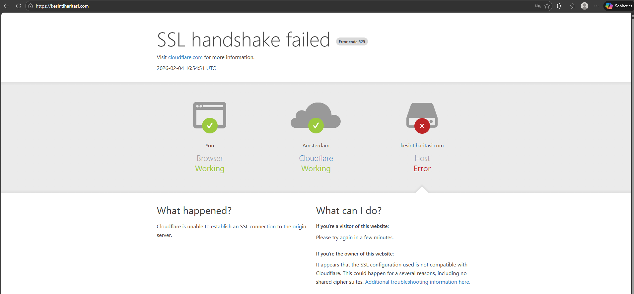The image size is (634, 294).
Task: Click the host server error icon
Action: (422, 118)
